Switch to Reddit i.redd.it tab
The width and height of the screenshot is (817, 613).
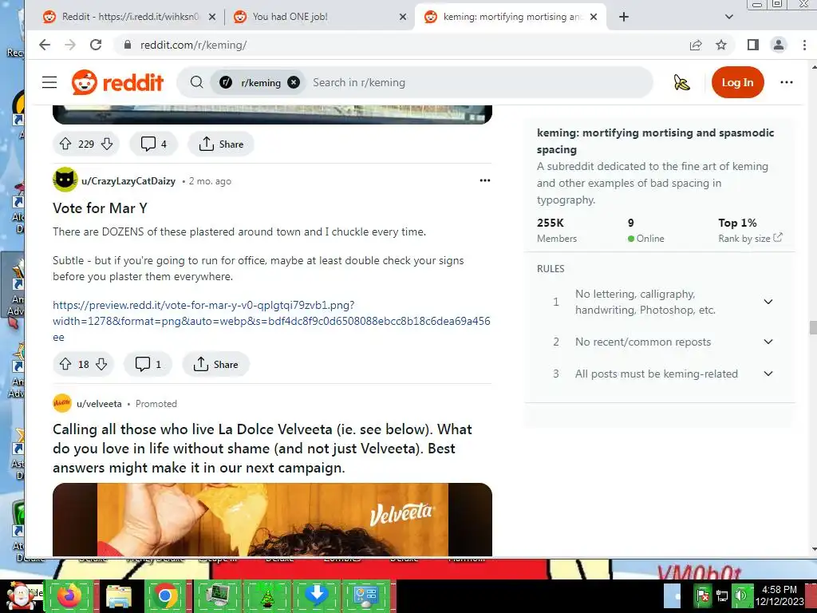click(x=130, y=17)
